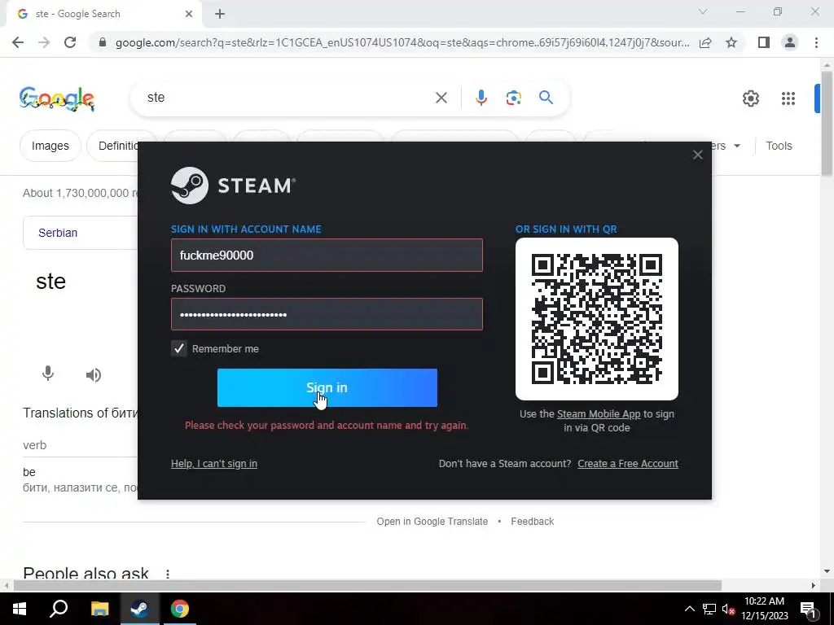The width and height of the screenshot is (834, 625).
Task: Close the Steam sign-in dialog
Action: (x=697, y=155)
